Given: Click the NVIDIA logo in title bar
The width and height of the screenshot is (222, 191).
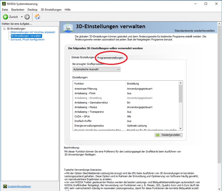Looking at the screenshot, I should coord(4,4).
